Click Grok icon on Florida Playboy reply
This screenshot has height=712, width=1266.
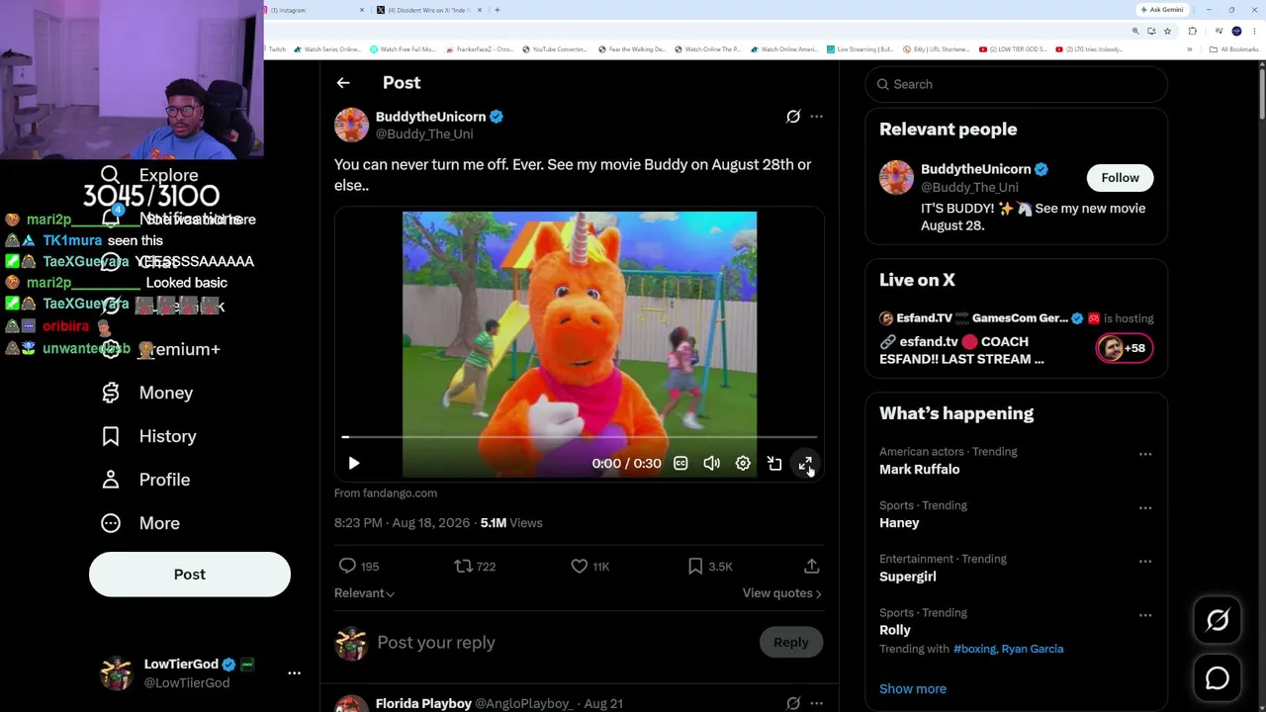click(793, 704)
